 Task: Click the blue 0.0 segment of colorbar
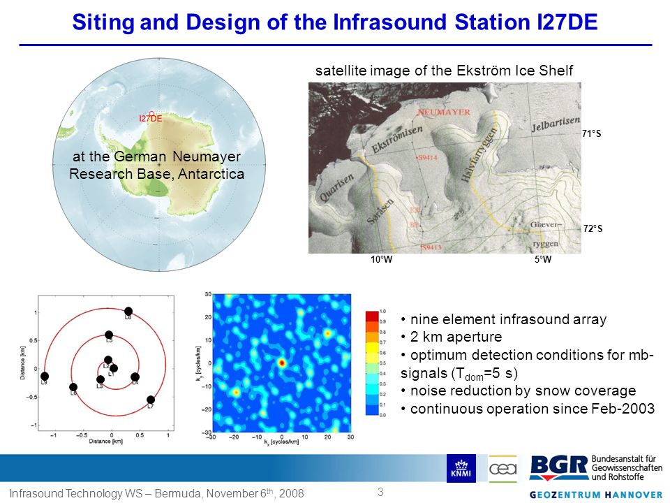(372, 410)
